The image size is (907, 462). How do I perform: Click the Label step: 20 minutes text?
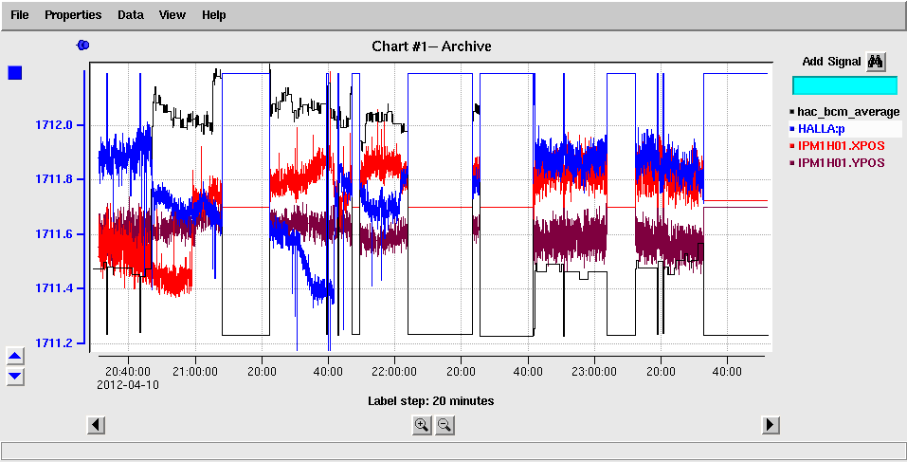(x=431, y=400)
